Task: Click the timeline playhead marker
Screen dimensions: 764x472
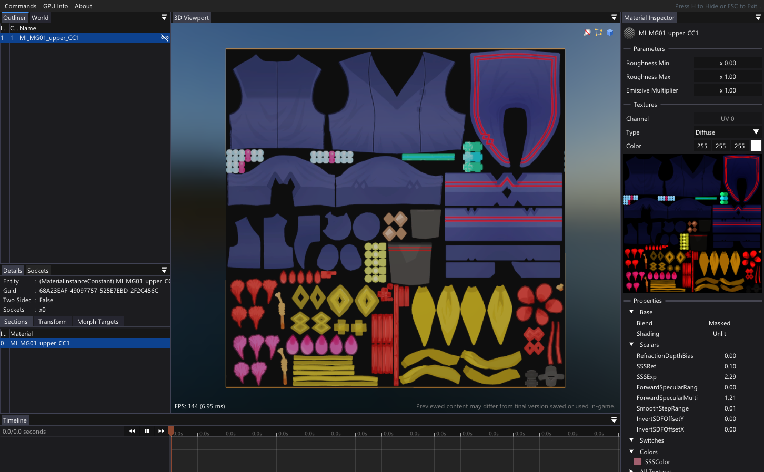Action: pos(171,430)
